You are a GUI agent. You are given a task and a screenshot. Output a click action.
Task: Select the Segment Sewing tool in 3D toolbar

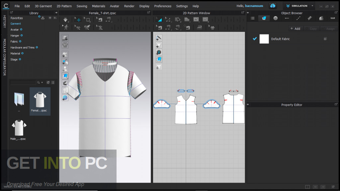[108, 20]
